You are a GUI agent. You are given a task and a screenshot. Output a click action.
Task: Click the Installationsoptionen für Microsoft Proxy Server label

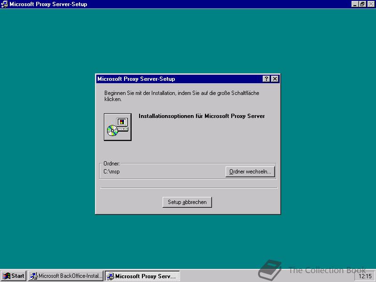coord(202,116)
